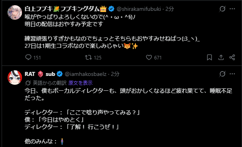The width and height of the screenshot is (242, 147).
Task: Bookmark Shirakami Fubuki's tweet
Action: coord(210,57)
